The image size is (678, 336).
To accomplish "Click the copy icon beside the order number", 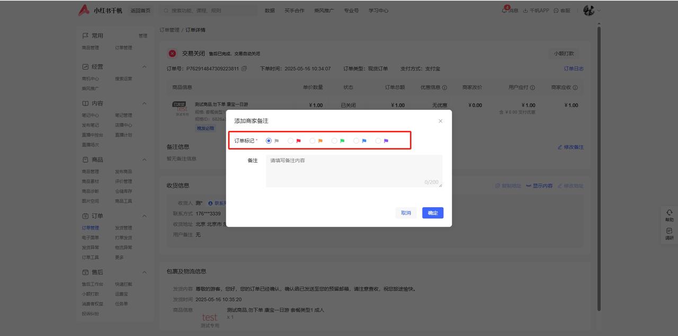I will tap(244, 68).
